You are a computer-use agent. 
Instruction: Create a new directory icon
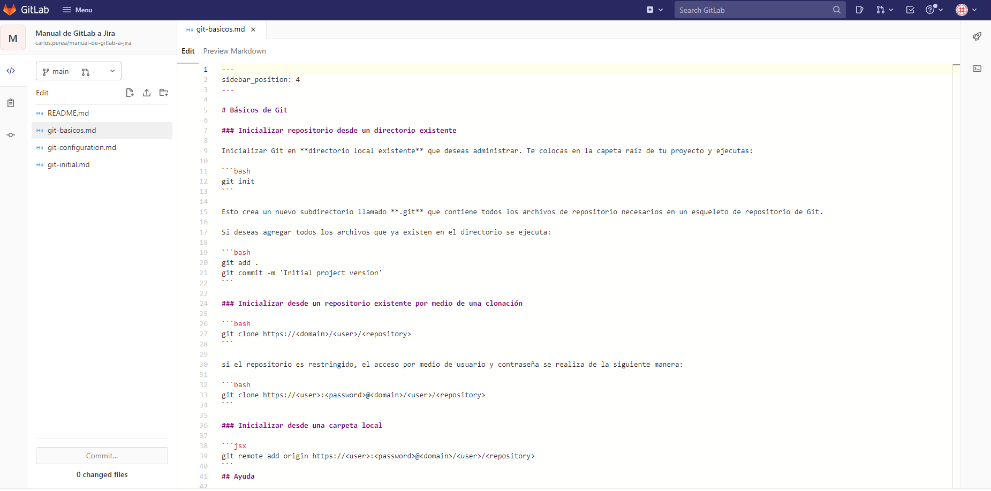click(164, 93)
